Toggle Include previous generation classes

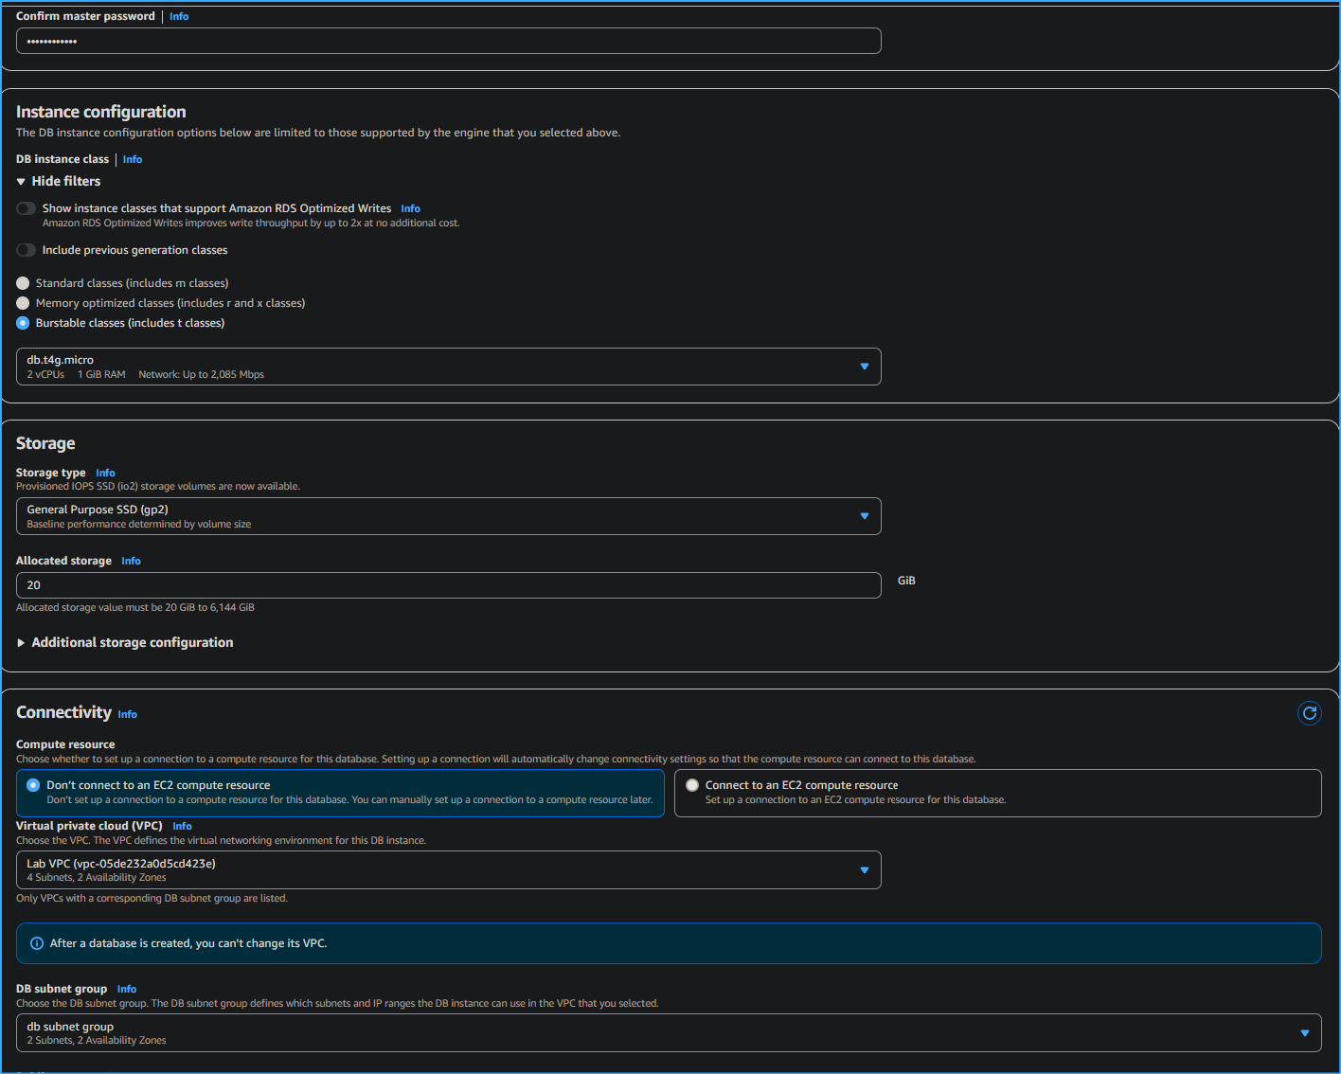pyautogui.click(x=26, y=249)
